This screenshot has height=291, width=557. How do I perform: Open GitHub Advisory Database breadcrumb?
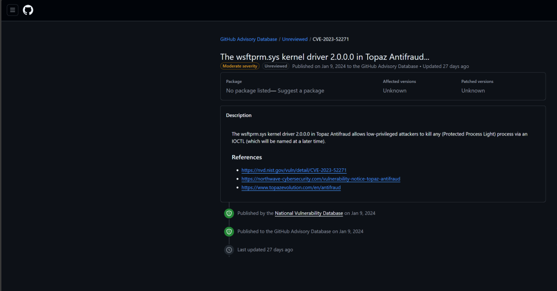click(x=249, y=39)
